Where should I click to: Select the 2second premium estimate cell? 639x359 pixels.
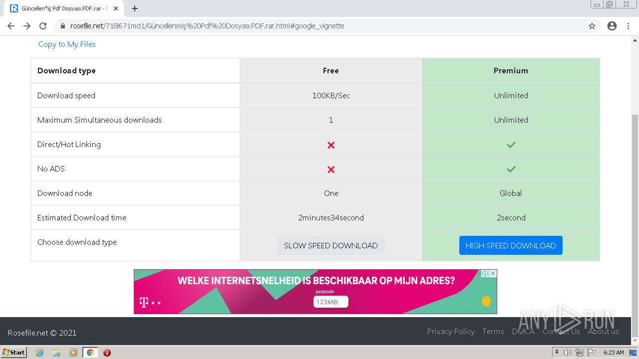click(x=511, y=218)
